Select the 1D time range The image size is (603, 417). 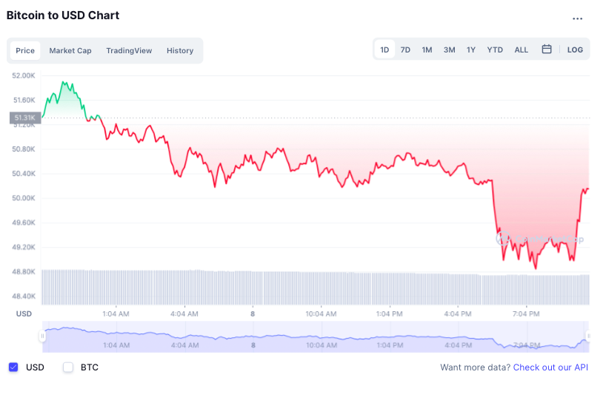click(x=384, y=50)
